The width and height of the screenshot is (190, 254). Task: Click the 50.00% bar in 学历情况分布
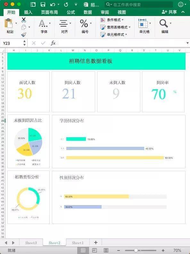tap(115, 158)
